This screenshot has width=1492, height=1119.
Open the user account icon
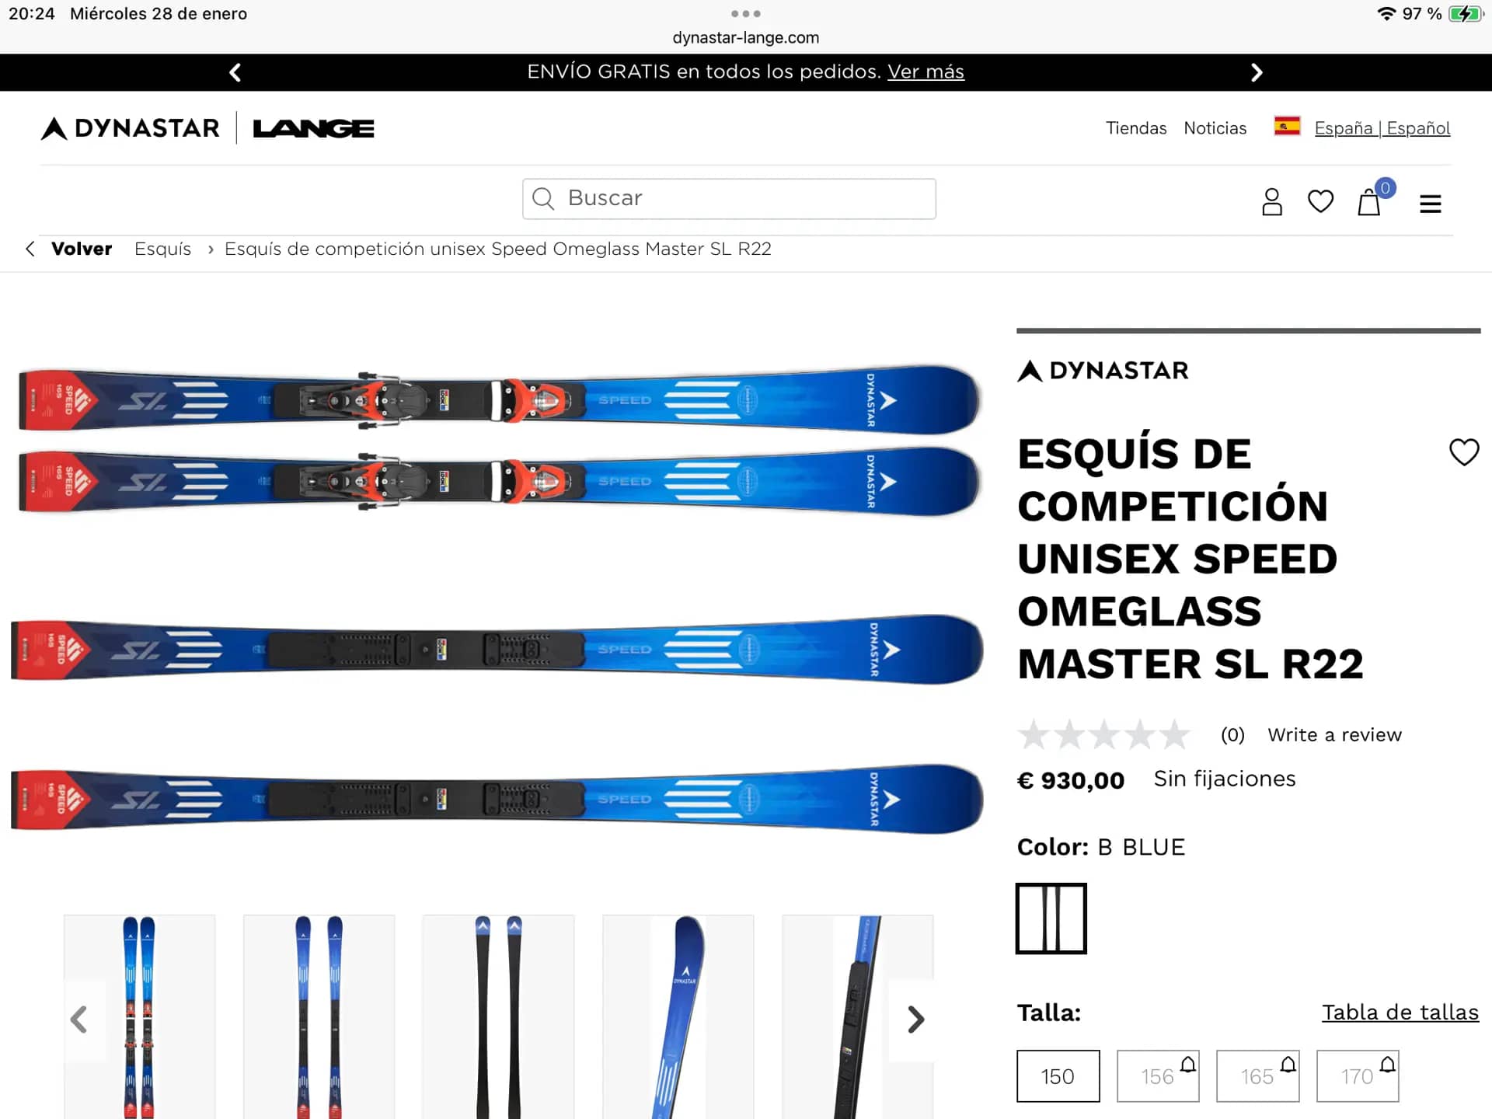click(x=1271, y=202)
